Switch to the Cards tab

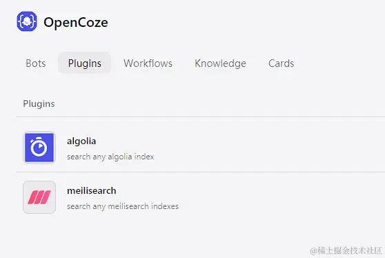click(281, 63)
